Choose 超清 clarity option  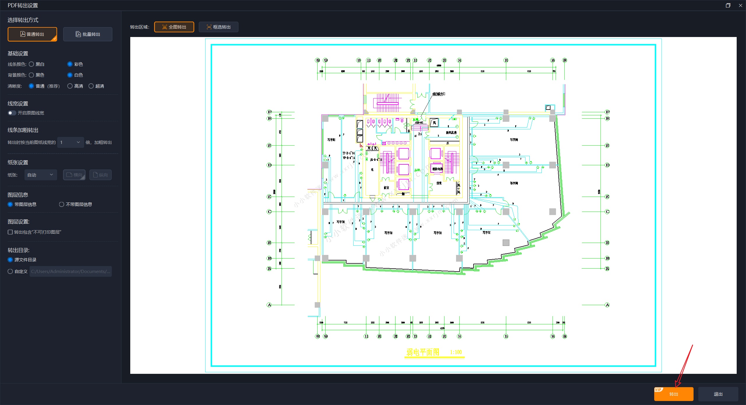point(91,86)
